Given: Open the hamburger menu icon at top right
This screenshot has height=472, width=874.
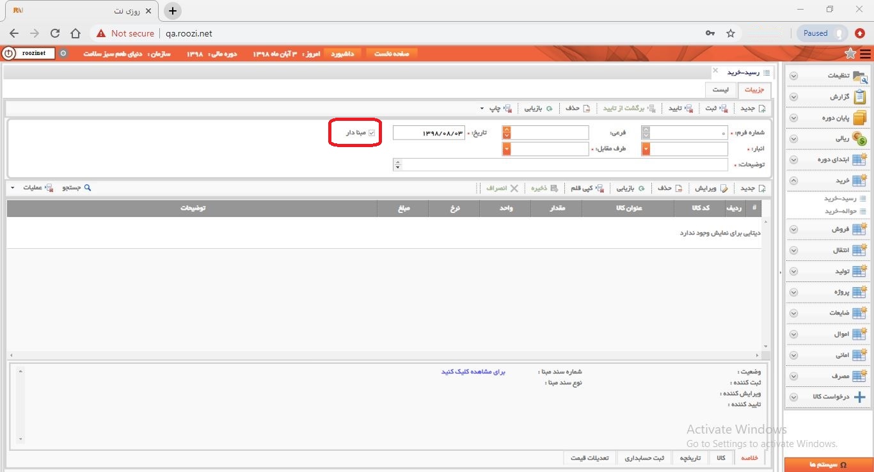Looking at the screenshot, I should click(866, 54).
